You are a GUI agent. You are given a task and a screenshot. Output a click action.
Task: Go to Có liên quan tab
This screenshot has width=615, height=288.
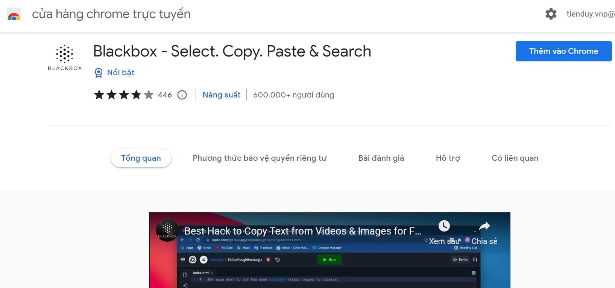pos(515,158)
